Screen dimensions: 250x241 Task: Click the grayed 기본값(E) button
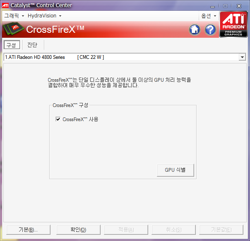point(221,230)
